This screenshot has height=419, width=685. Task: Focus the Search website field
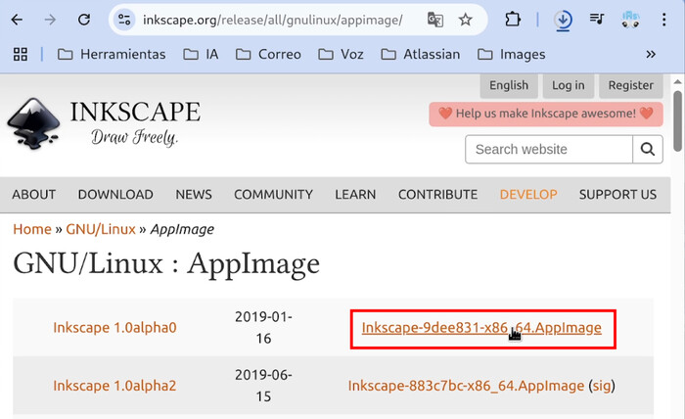pyautogui.click(x=549, y=150)
